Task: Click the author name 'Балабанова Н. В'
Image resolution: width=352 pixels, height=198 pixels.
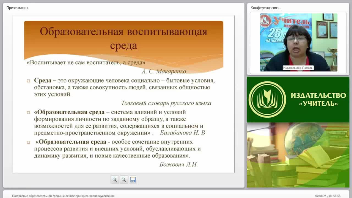Action: pos(183,133)
